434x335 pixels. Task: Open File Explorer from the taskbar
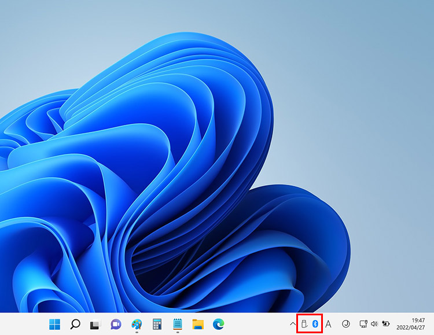(x=198, y=324)
